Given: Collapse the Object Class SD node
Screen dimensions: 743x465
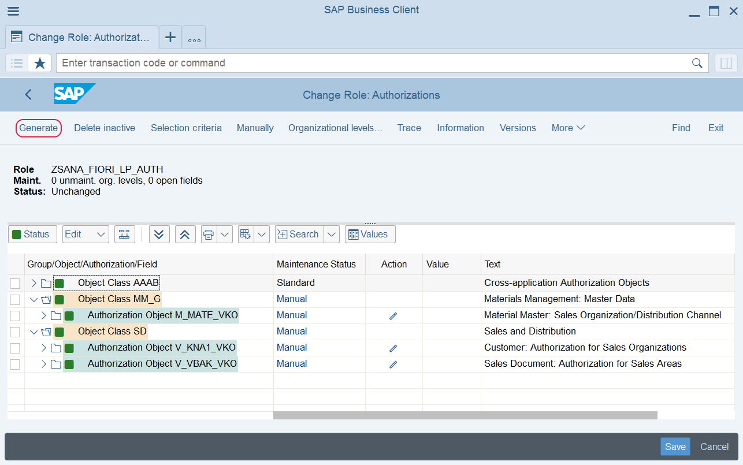Looking at the screenshot, I should coord(34,332).
